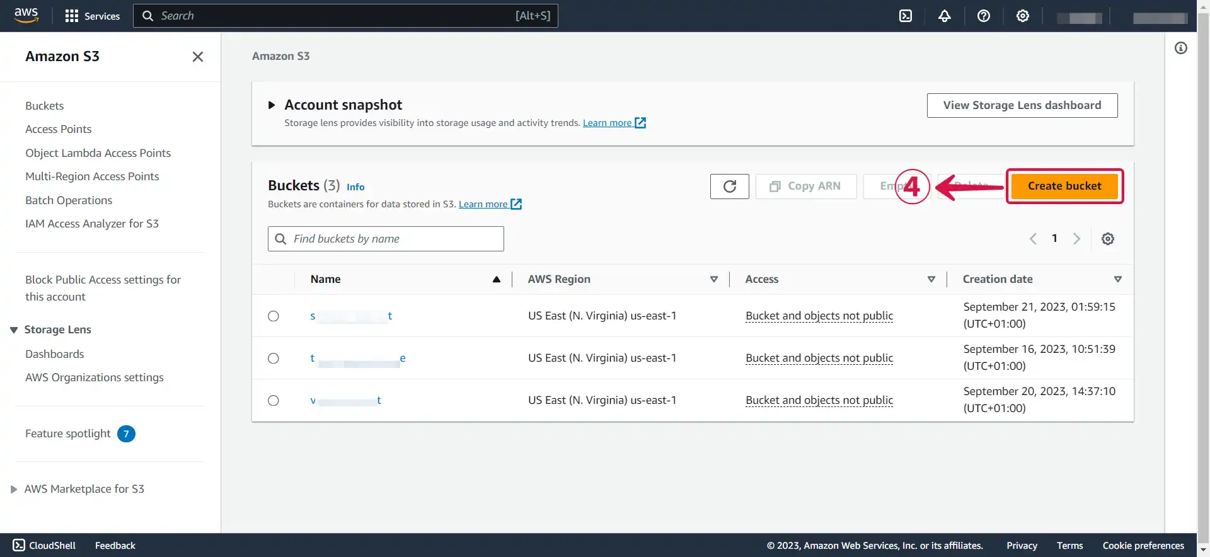Select radio for bucket created September 16

point(274,359)
